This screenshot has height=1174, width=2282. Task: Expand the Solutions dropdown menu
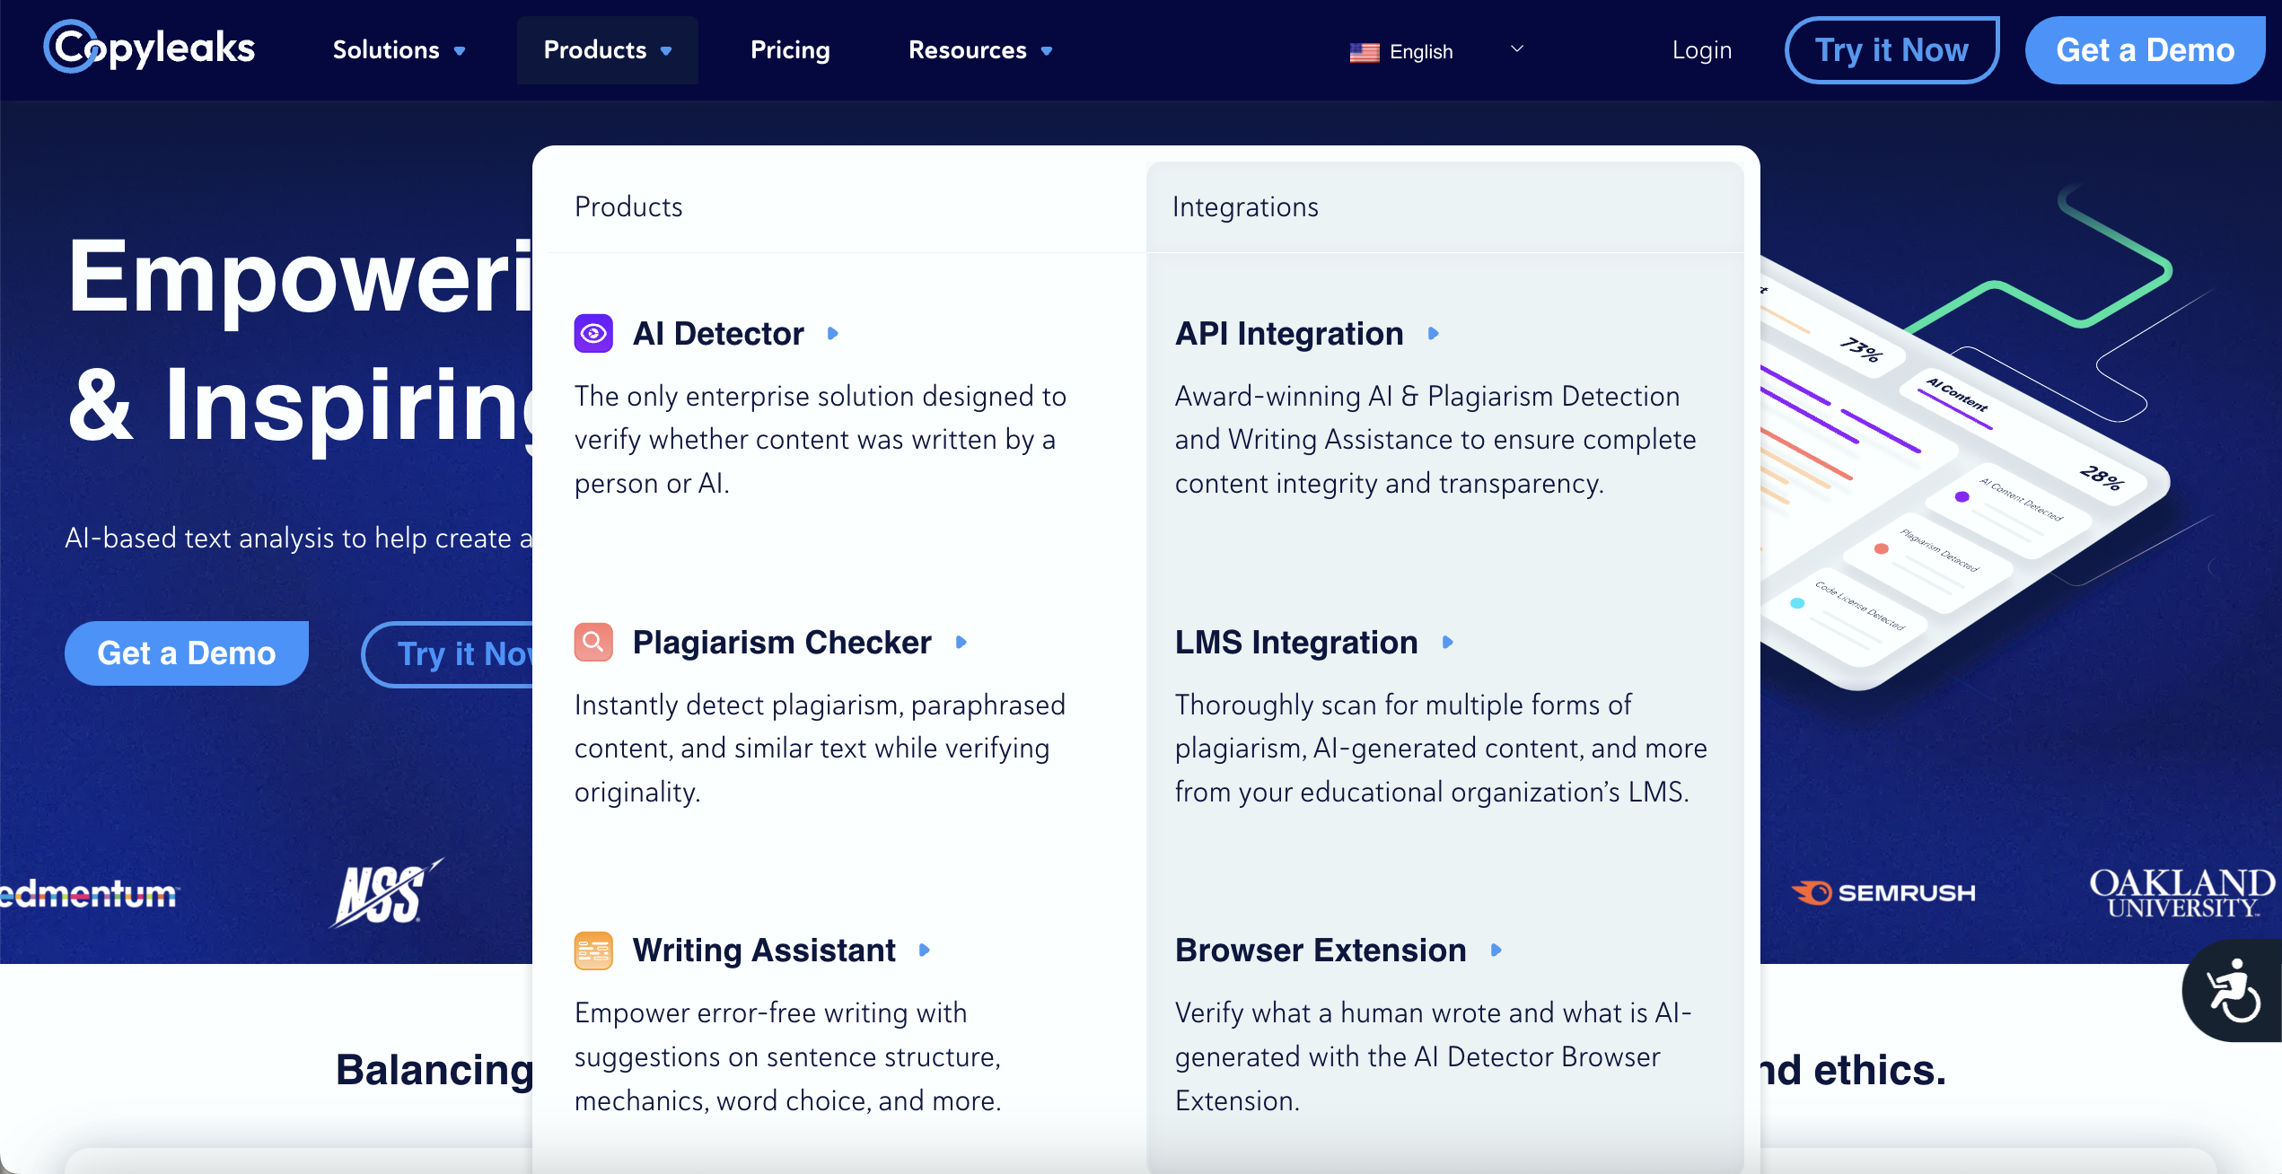pyautogui.click(x=399, y=50)
